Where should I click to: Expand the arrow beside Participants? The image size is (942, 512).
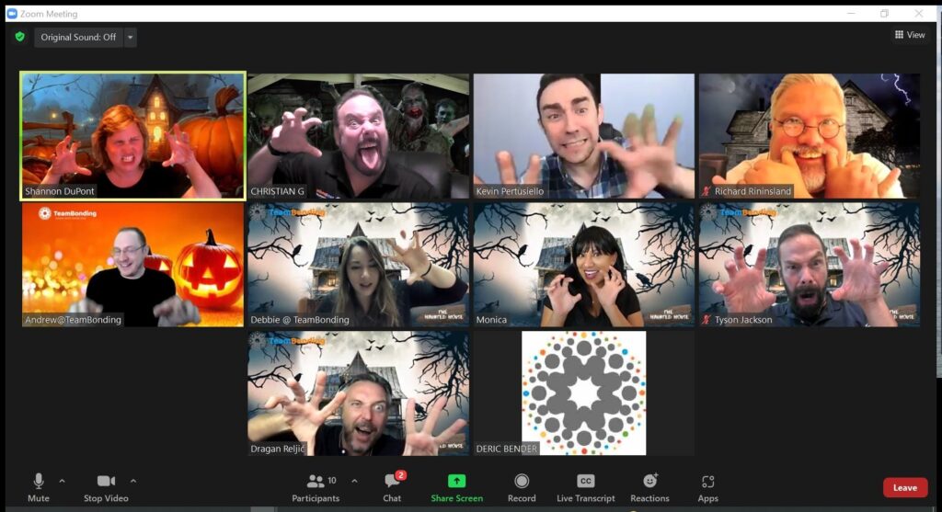pos(354,481)
